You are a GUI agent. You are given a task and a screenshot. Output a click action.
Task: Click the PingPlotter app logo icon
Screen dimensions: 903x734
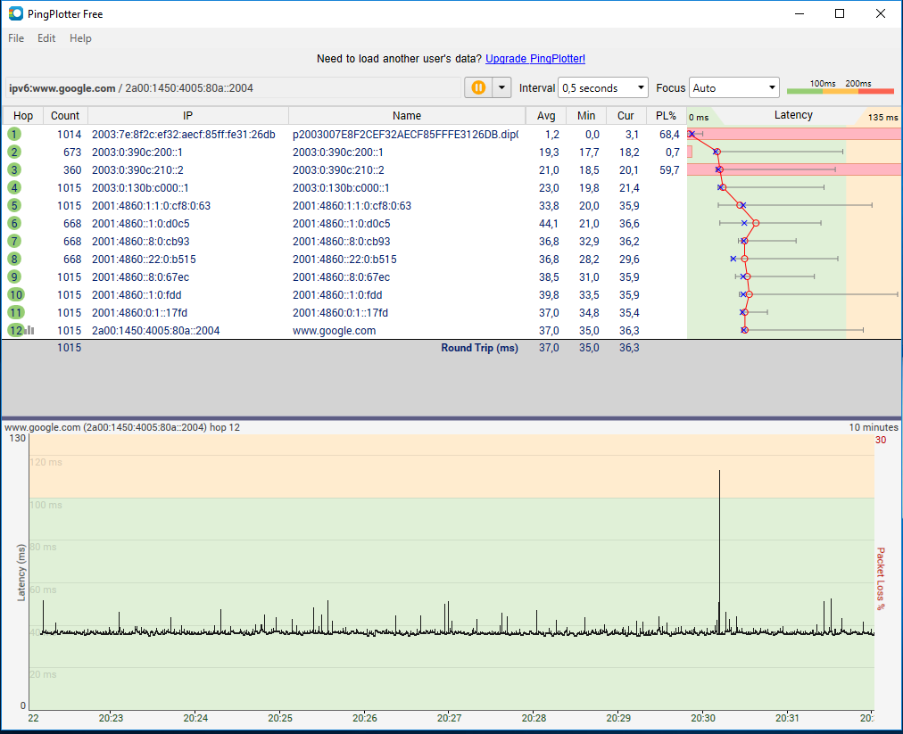point(15,13)
